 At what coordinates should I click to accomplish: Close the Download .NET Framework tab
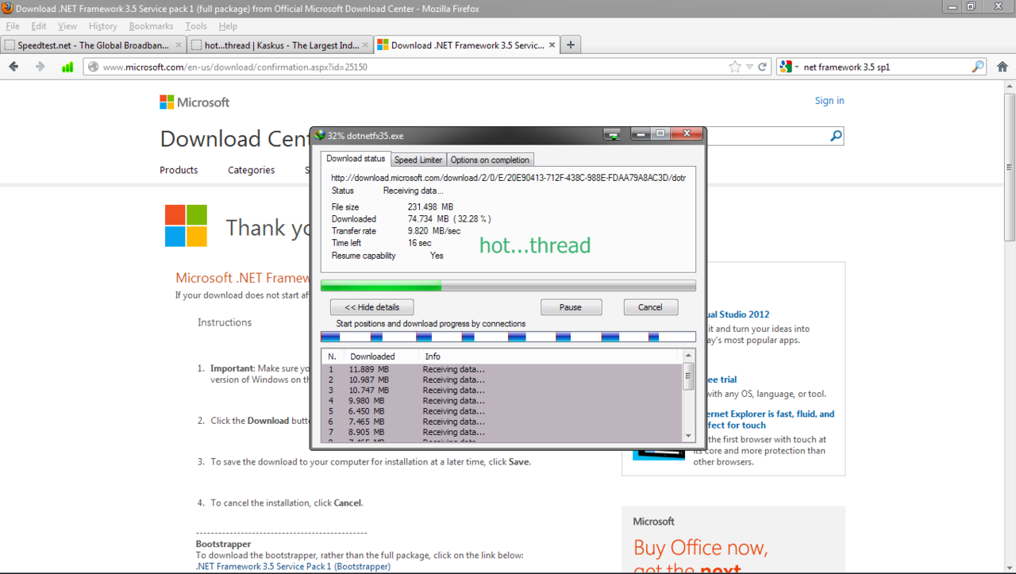click(552, 45)
